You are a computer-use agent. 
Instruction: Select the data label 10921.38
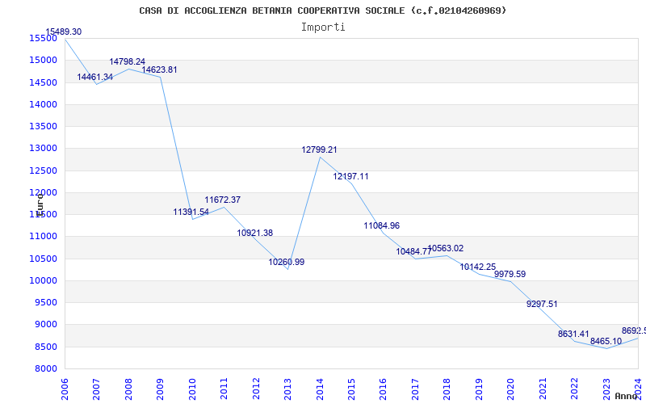pyautogui.click(x=254, y=233)
